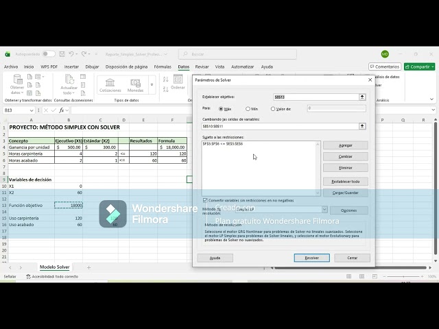The height and width of the screenshot is (329, 439).
Task: Select the constraint $F$5:$F$6 <= $E$5:$E$6
Action: 223,144
